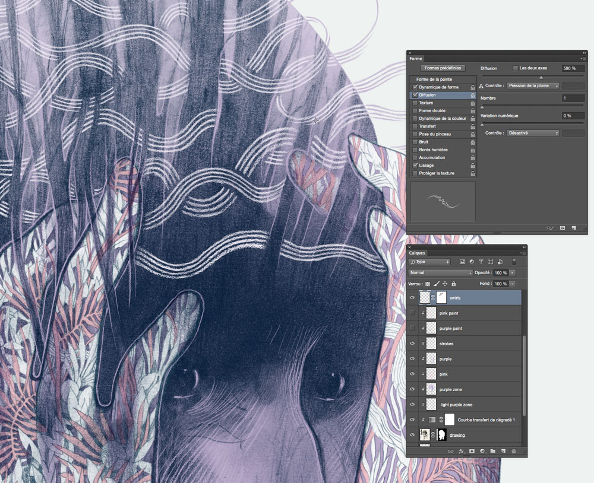
Task: Show the pink paint layer
Action: 412,313
